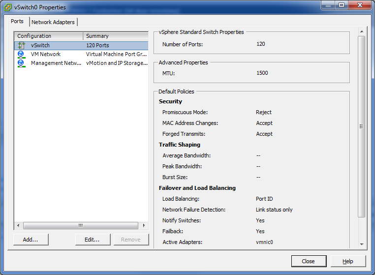Click the Failback value Yes

[x=260, y=231]
